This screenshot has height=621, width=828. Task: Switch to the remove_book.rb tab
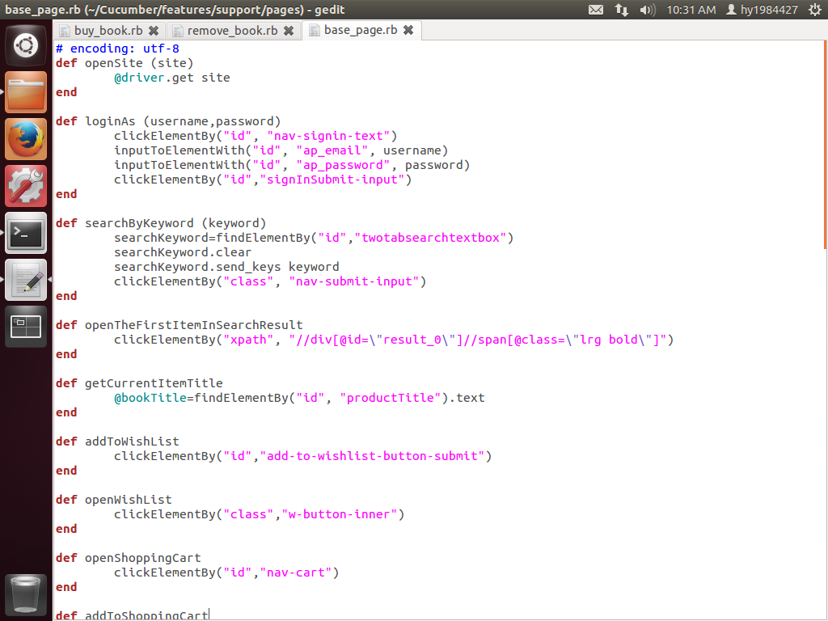pos(232,31)
